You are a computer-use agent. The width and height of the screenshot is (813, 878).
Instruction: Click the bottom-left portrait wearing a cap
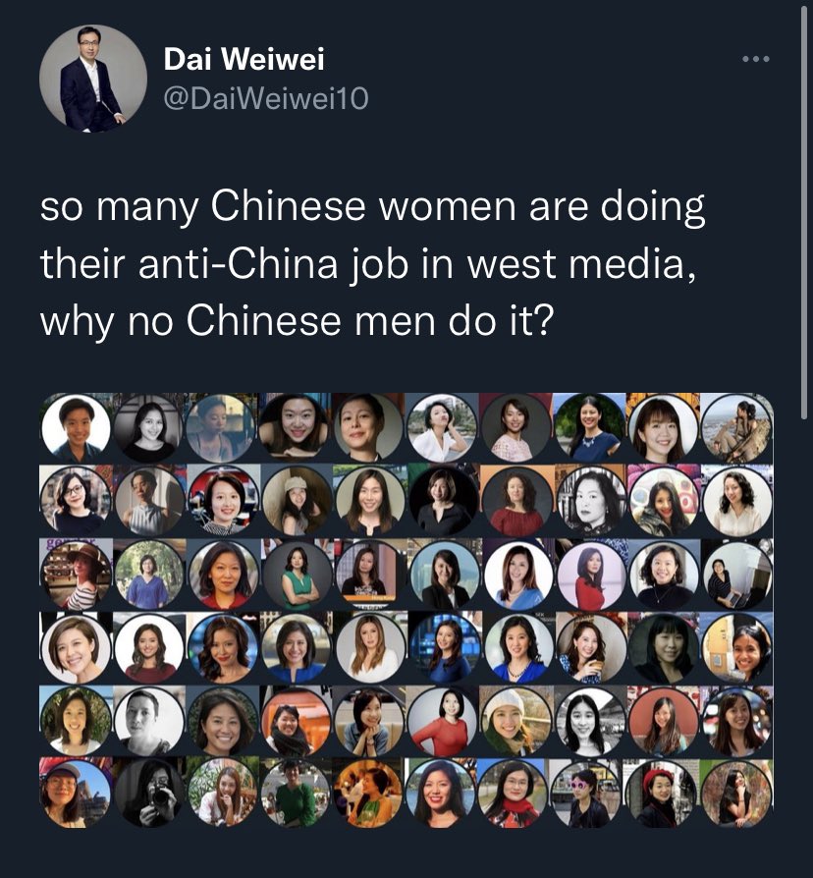tap(77, 794)
